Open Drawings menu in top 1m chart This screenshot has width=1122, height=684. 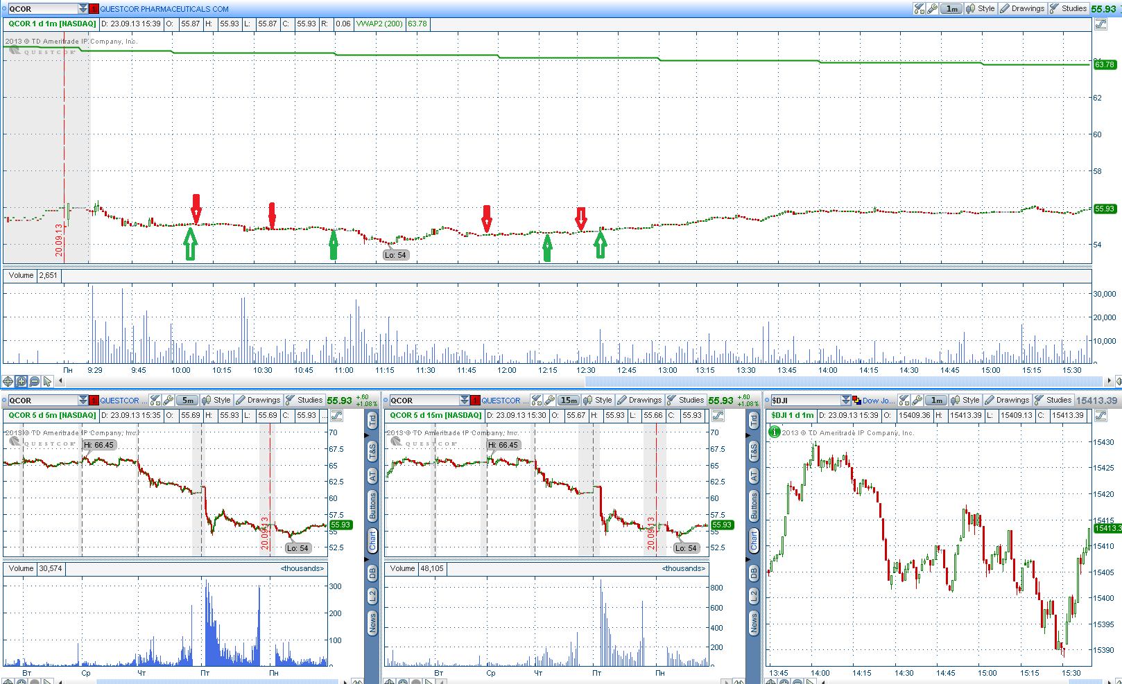[1022, 9]
